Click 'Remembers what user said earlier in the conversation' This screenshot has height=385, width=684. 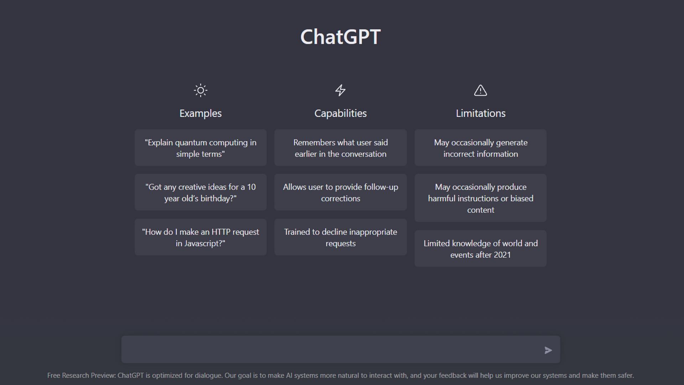[x=341, y=148]
